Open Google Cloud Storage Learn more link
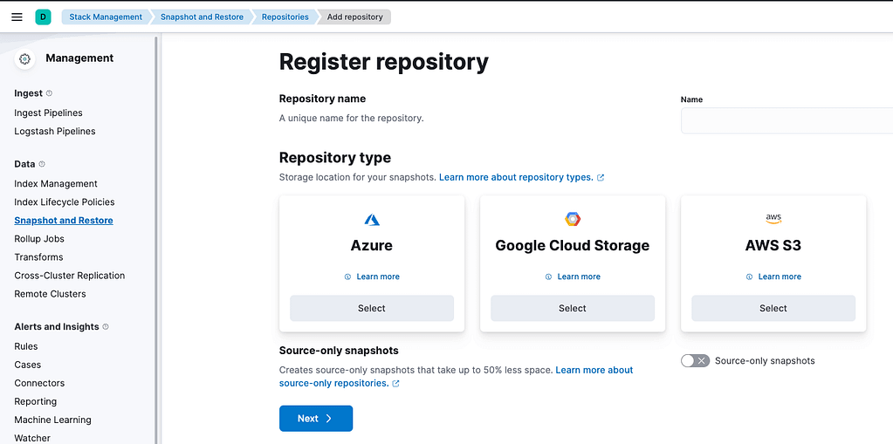The width and height of the screenshot is (893, 444). 579,277
